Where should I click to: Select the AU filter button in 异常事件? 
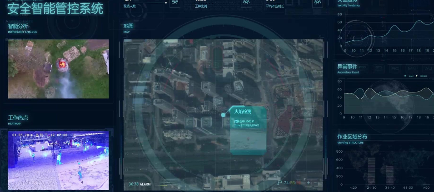(428, 68)
